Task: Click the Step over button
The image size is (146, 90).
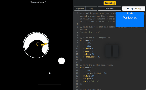Action: (80, 8)
